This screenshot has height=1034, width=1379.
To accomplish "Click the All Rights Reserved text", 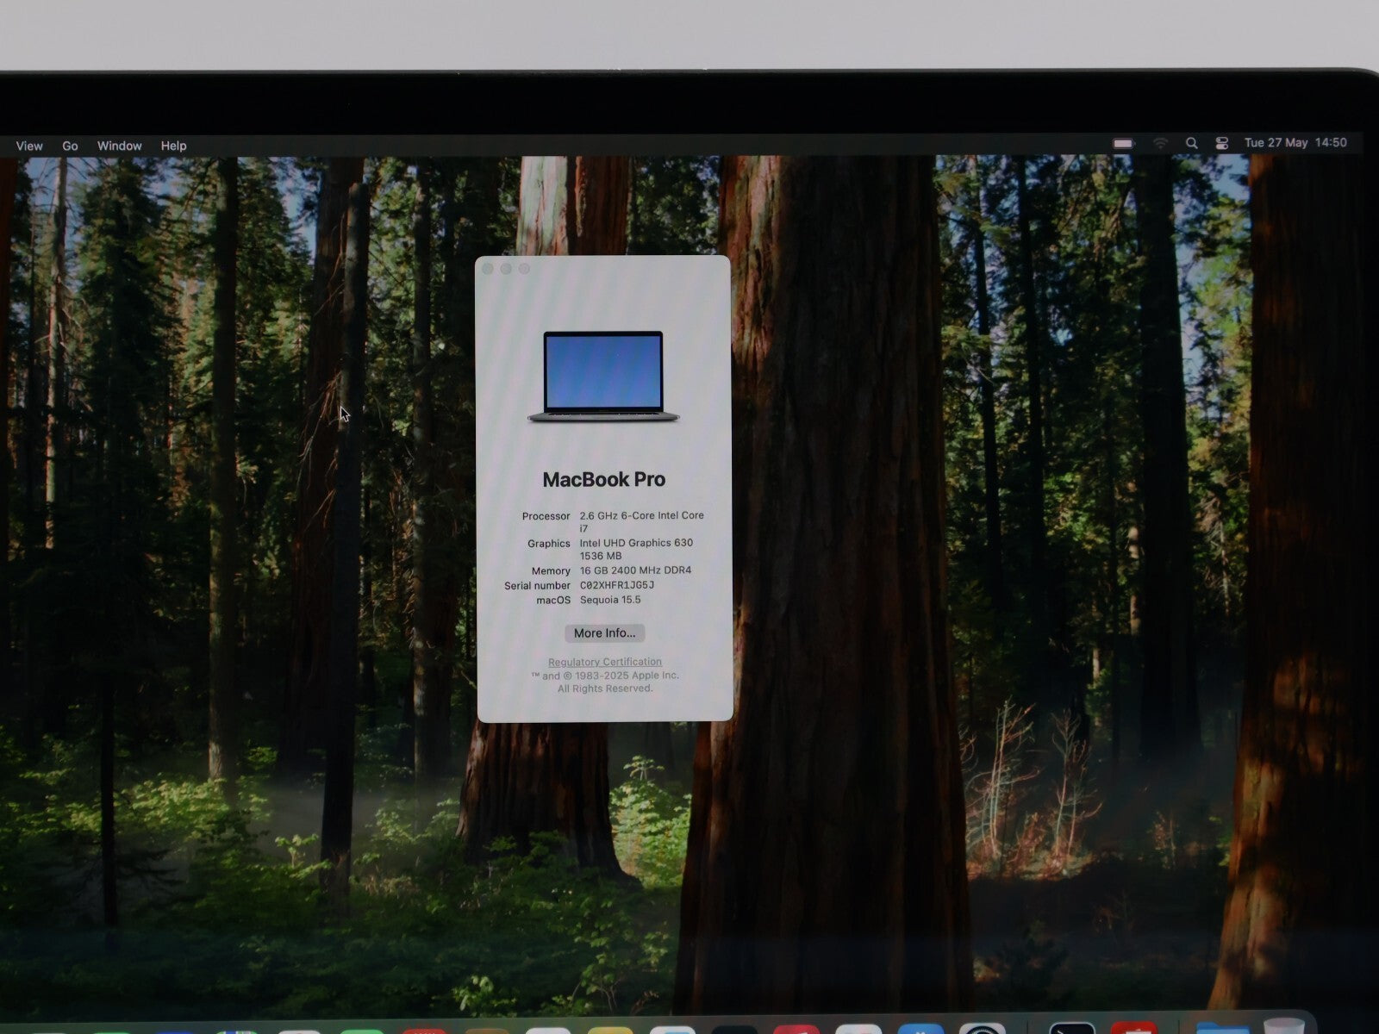I will pos(605,688).
